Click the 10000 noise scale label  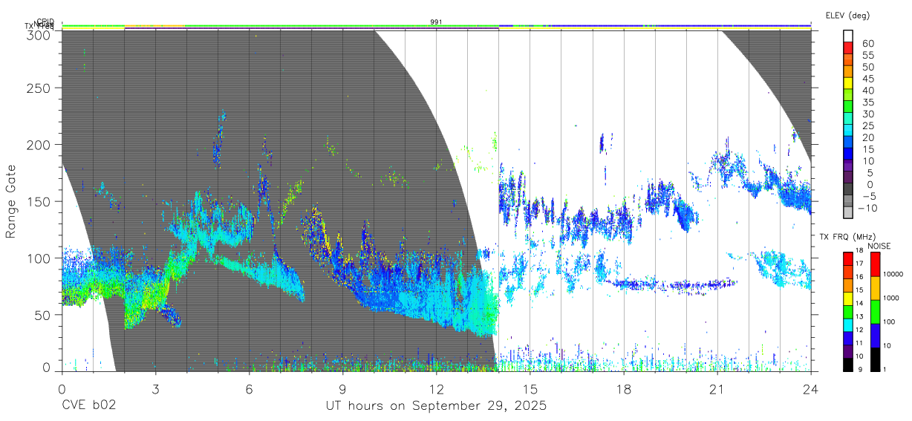point(893,274)
